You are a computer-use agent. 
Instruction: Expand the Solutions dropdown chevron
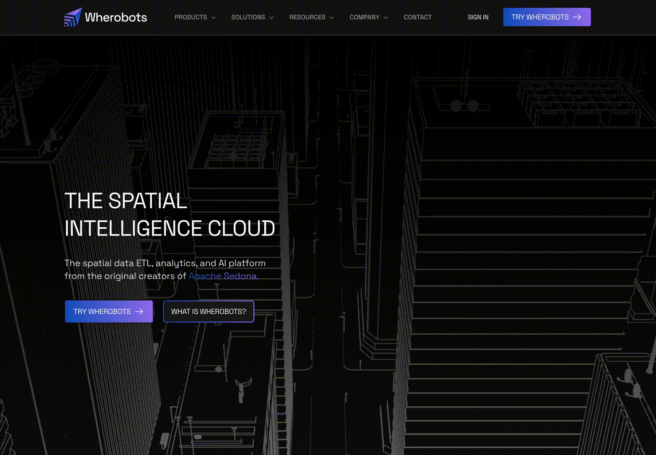[272, 18]
